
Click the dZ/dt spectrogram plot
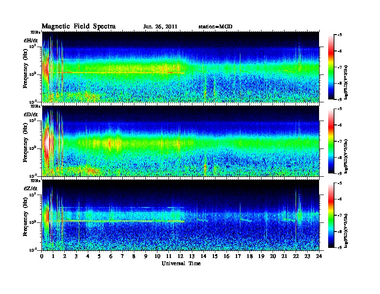click(x=180, y=215)
